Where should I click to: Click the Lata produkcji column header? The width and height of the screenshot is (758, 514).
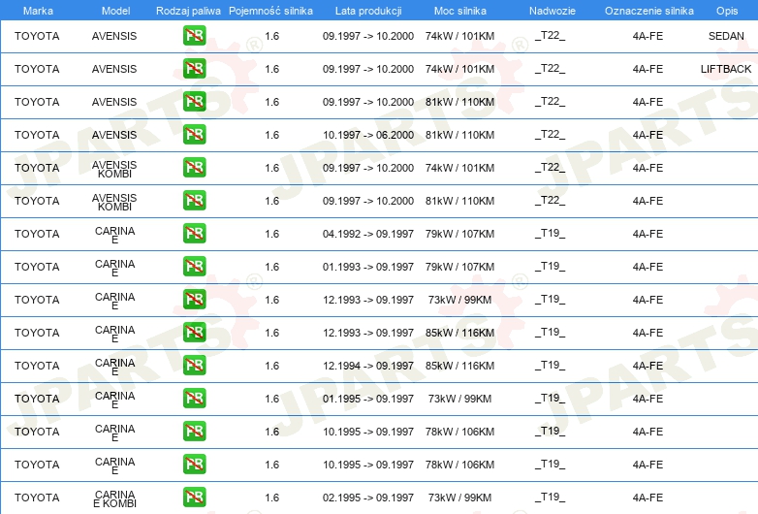point(368,11)
